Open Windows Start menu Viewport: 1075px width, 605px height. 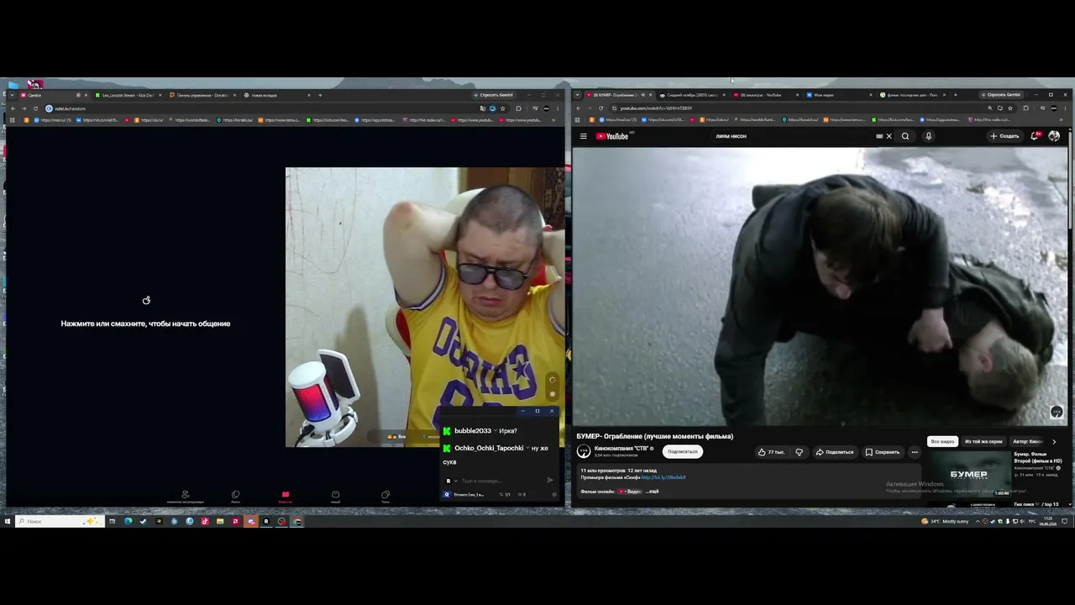pyautogui.click(x=8, y=521)
